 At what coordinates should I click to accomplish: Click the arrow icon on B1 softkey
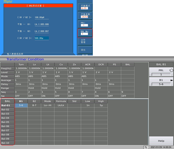pyautogui.click(x=171, y=80)
